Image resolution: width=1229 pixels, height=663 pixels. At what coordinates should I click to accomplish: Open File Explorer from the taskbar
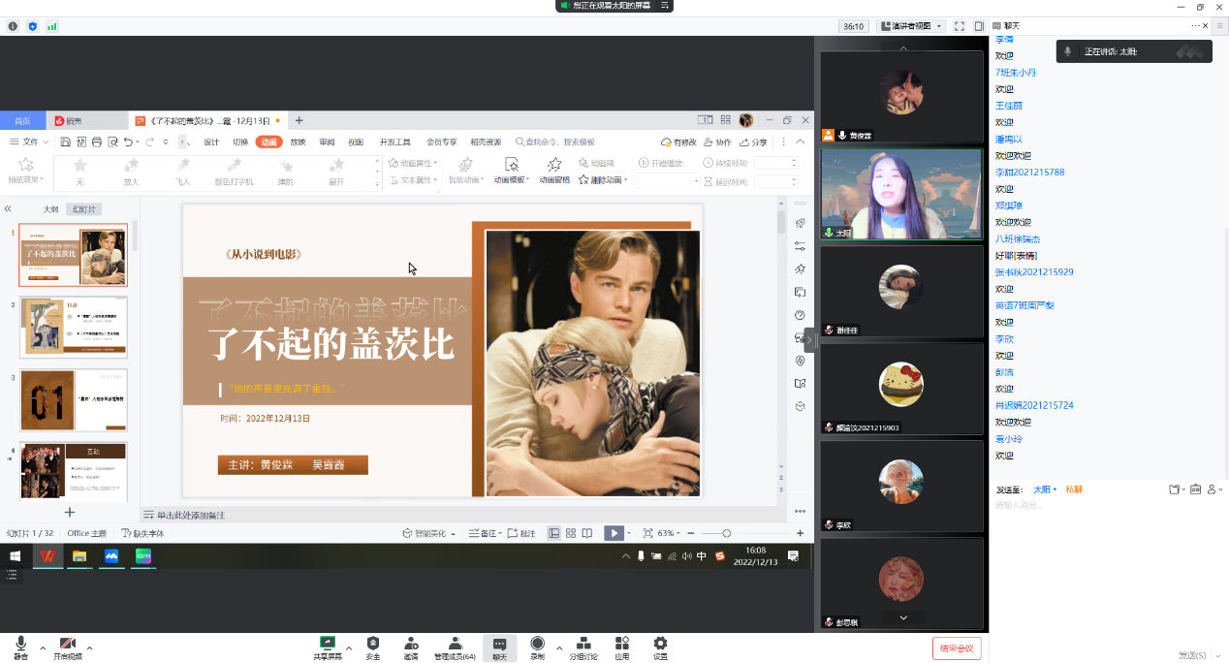tap(79, 556)
